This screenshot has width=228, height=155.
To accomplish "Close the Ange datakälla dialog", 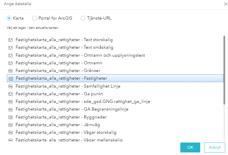I will point(225,4).
